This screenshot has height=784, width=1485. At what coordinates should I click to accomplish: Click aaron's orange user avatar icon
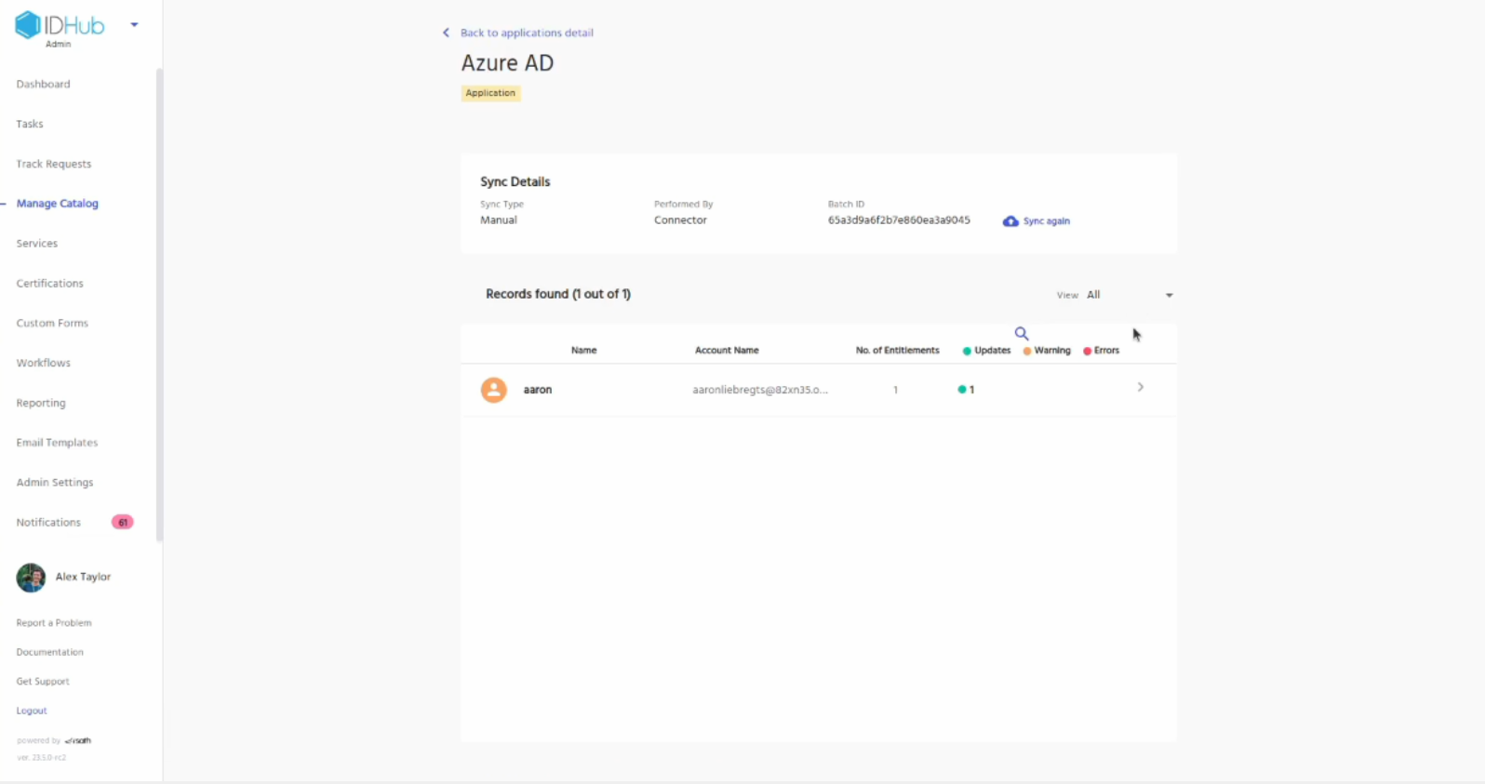493,390
